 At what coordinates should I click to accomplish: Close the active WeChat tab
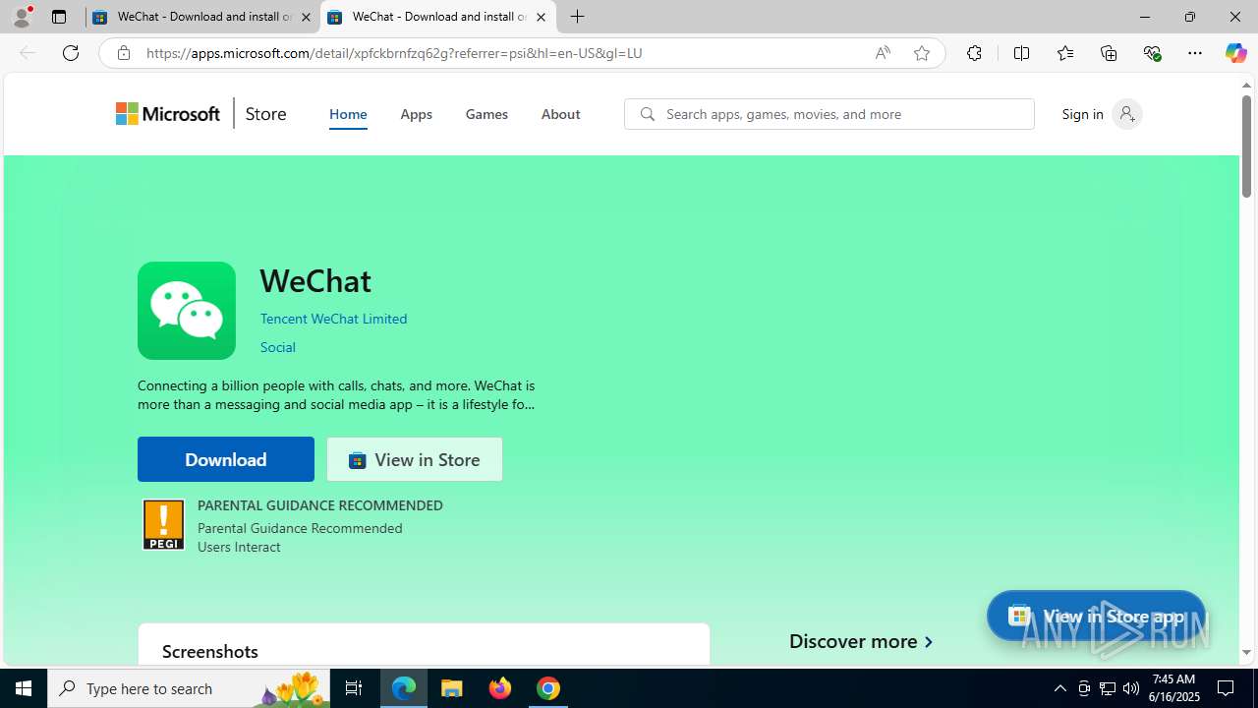pyautogui.click(x=541, y=17)
